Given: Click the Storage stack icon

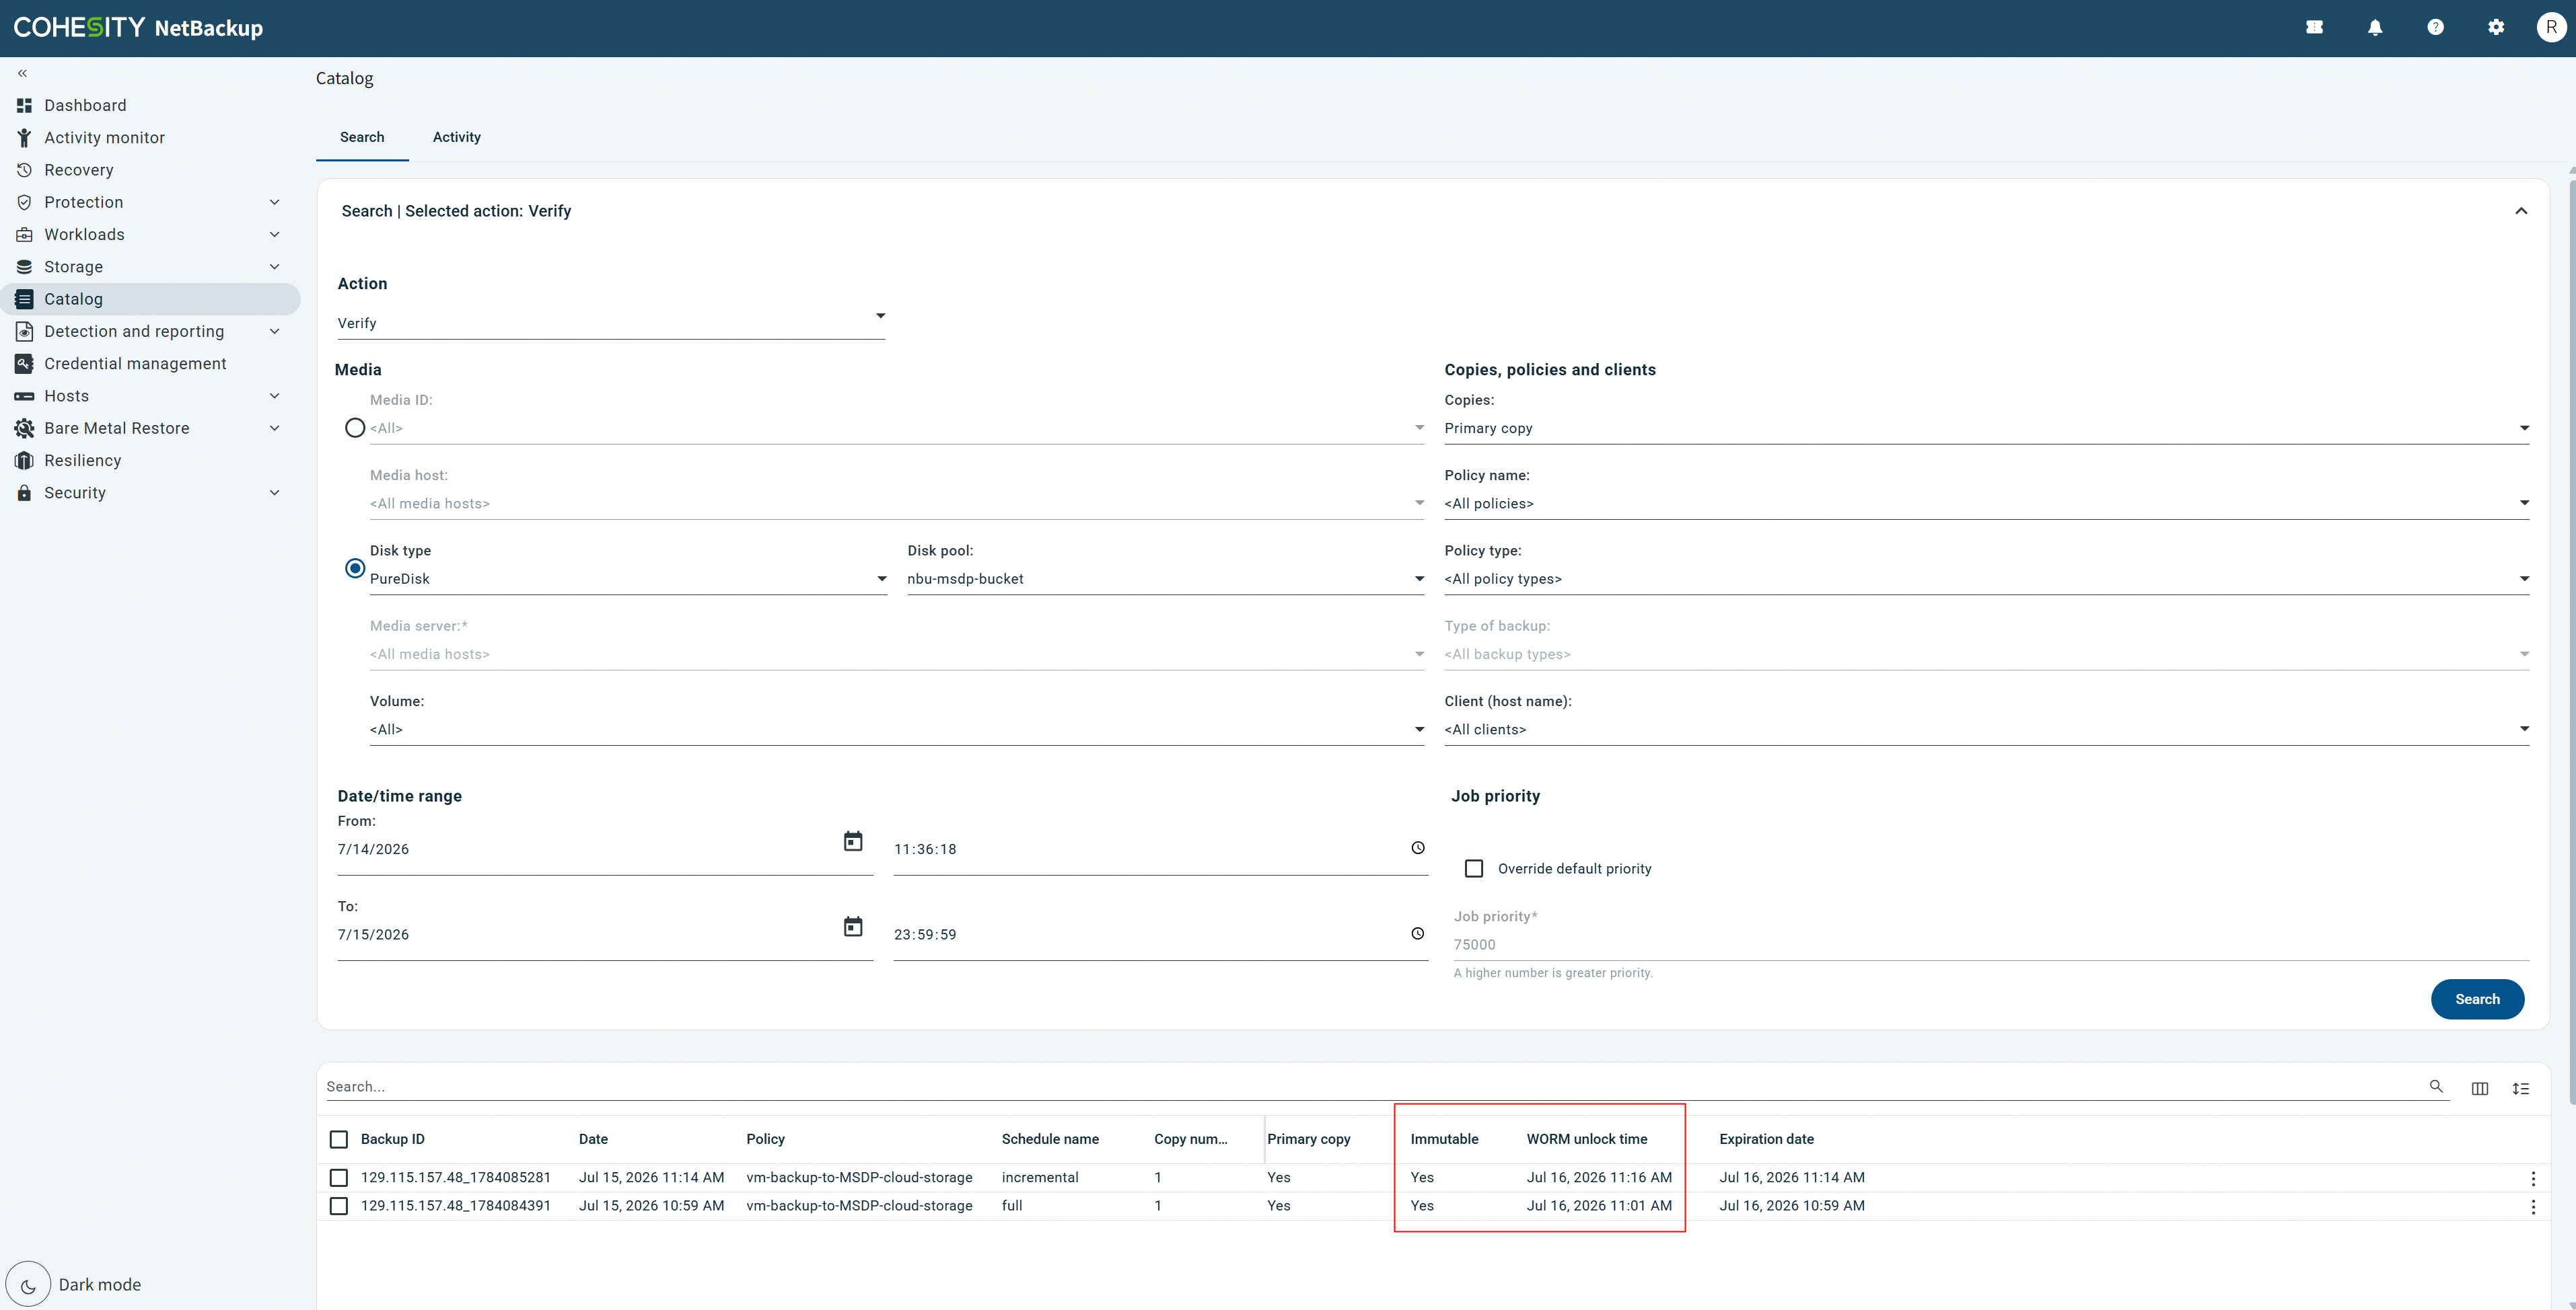Looking at the screenshot, I should 24,267.
